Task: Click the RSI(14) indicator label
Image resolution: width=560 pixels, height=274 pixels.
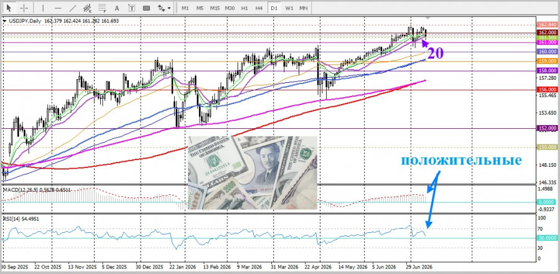Action: tap(11, 219)
